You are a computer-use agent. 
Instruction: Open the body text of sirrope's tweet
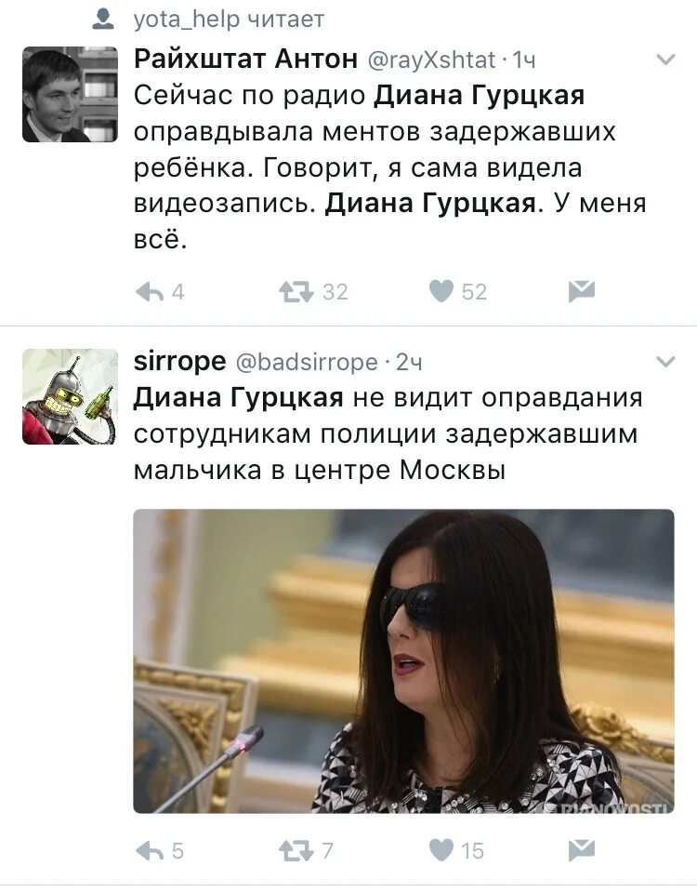[388, 433]
